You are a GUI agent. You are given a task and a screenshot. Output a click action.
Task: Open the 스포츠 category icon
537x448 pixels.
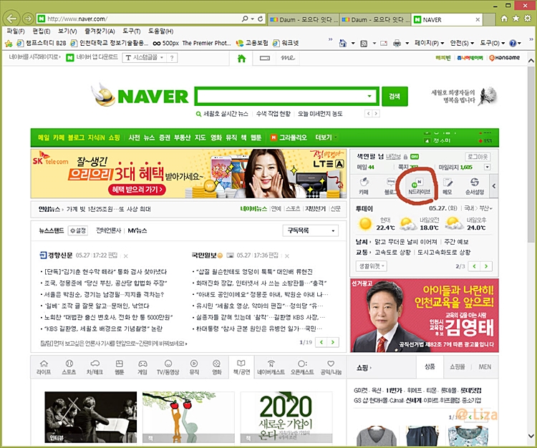coord(69,368)
